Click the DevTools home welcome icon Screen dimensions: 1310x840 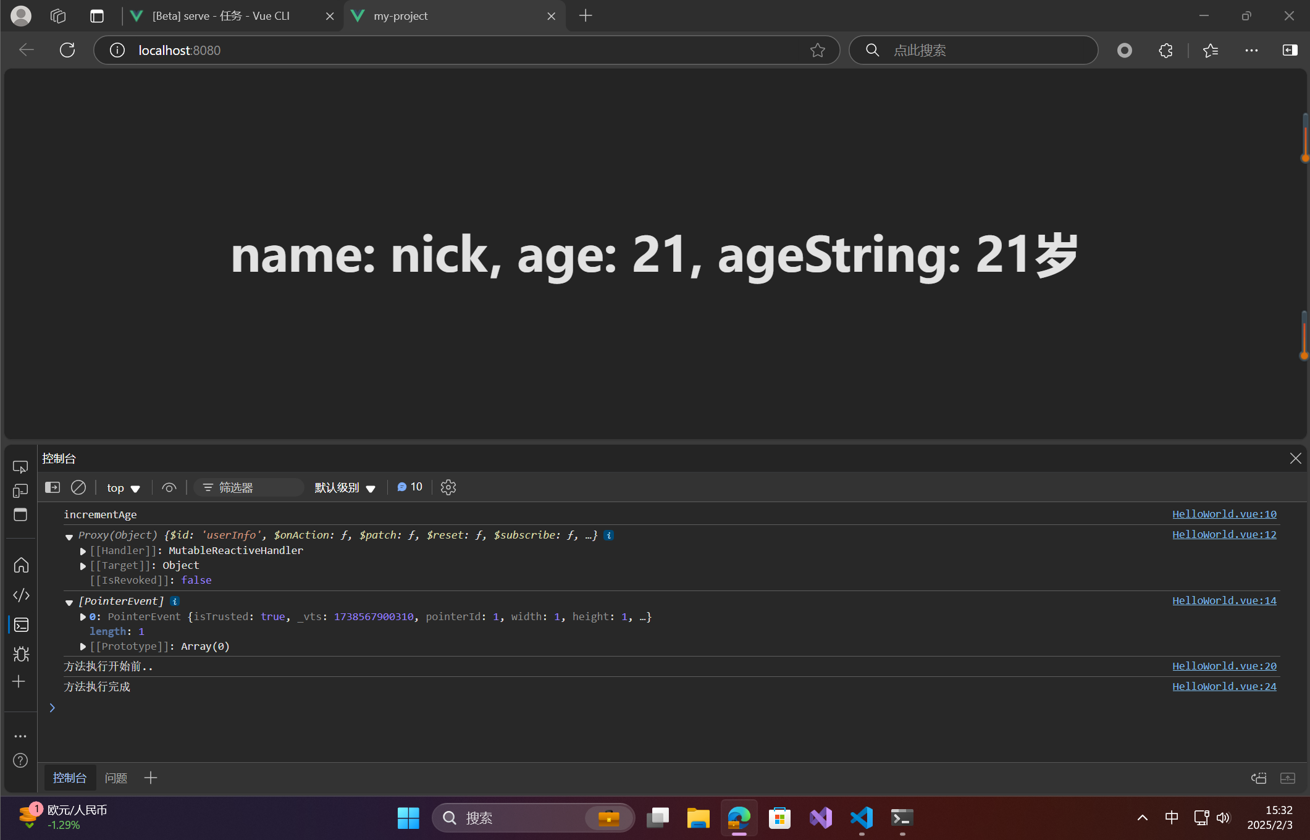21,565
